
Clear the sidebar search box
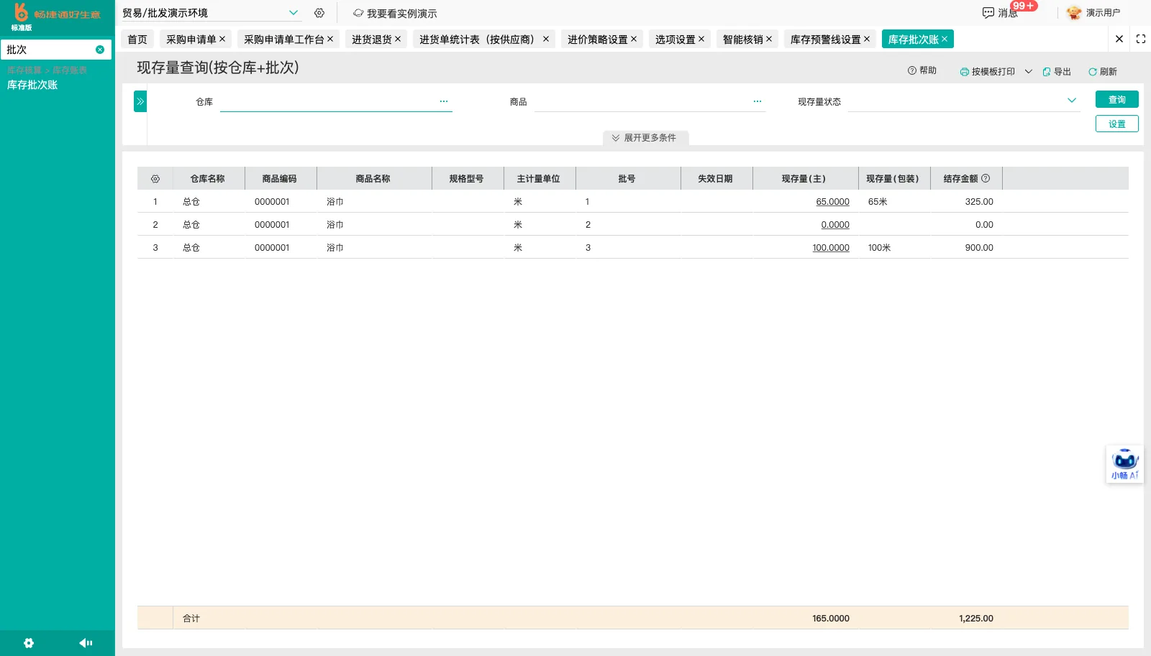pyautogui.click(x=100, y=50)
